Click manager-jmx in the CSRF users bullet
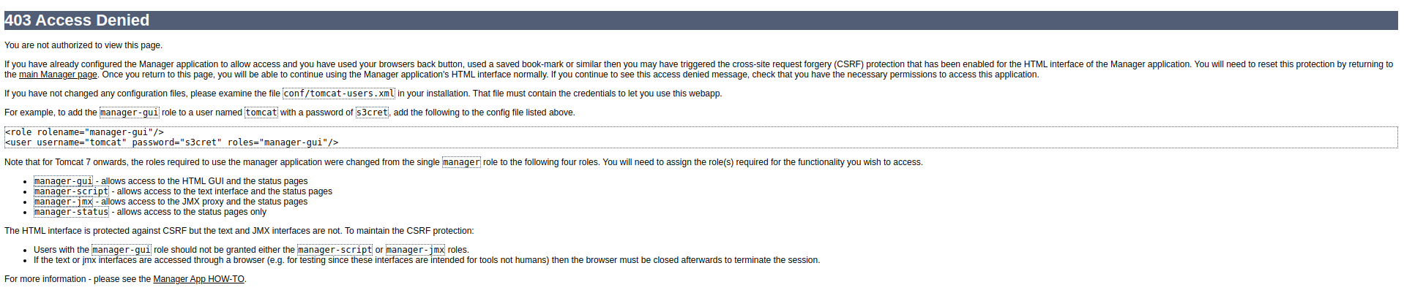Screen dimensions: 1404x301 (x=415, y=250)
